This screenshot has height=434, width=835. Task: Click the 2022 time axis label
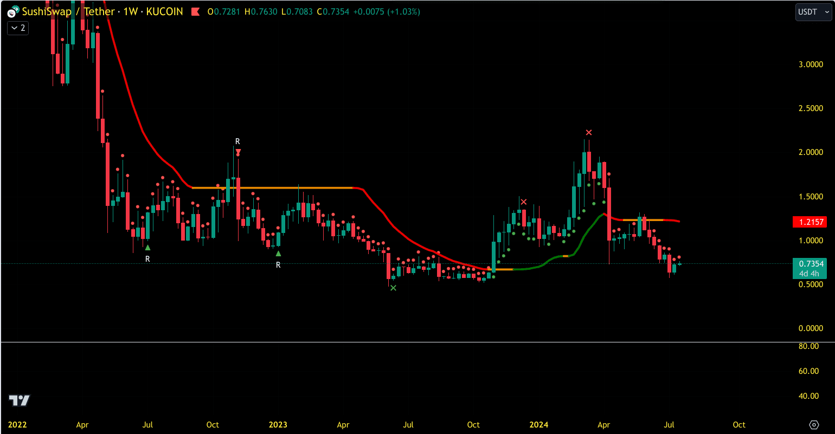click(17, 425)
